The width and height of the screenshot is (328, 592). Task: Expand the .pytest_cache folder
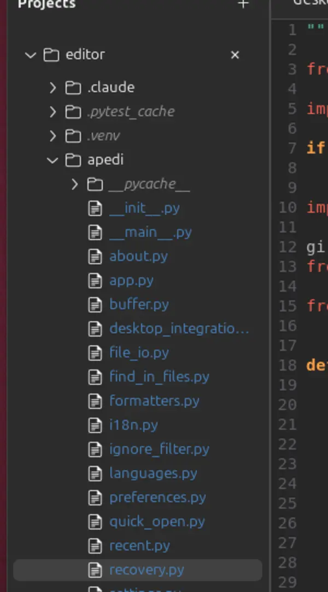pyautogui.click(x=52, y=112)
